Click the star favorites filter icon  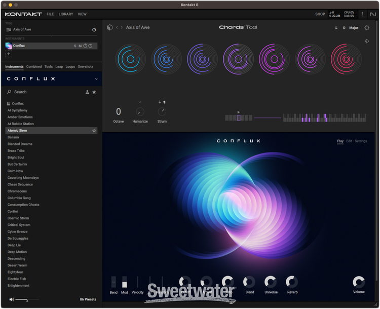(94, 92)
